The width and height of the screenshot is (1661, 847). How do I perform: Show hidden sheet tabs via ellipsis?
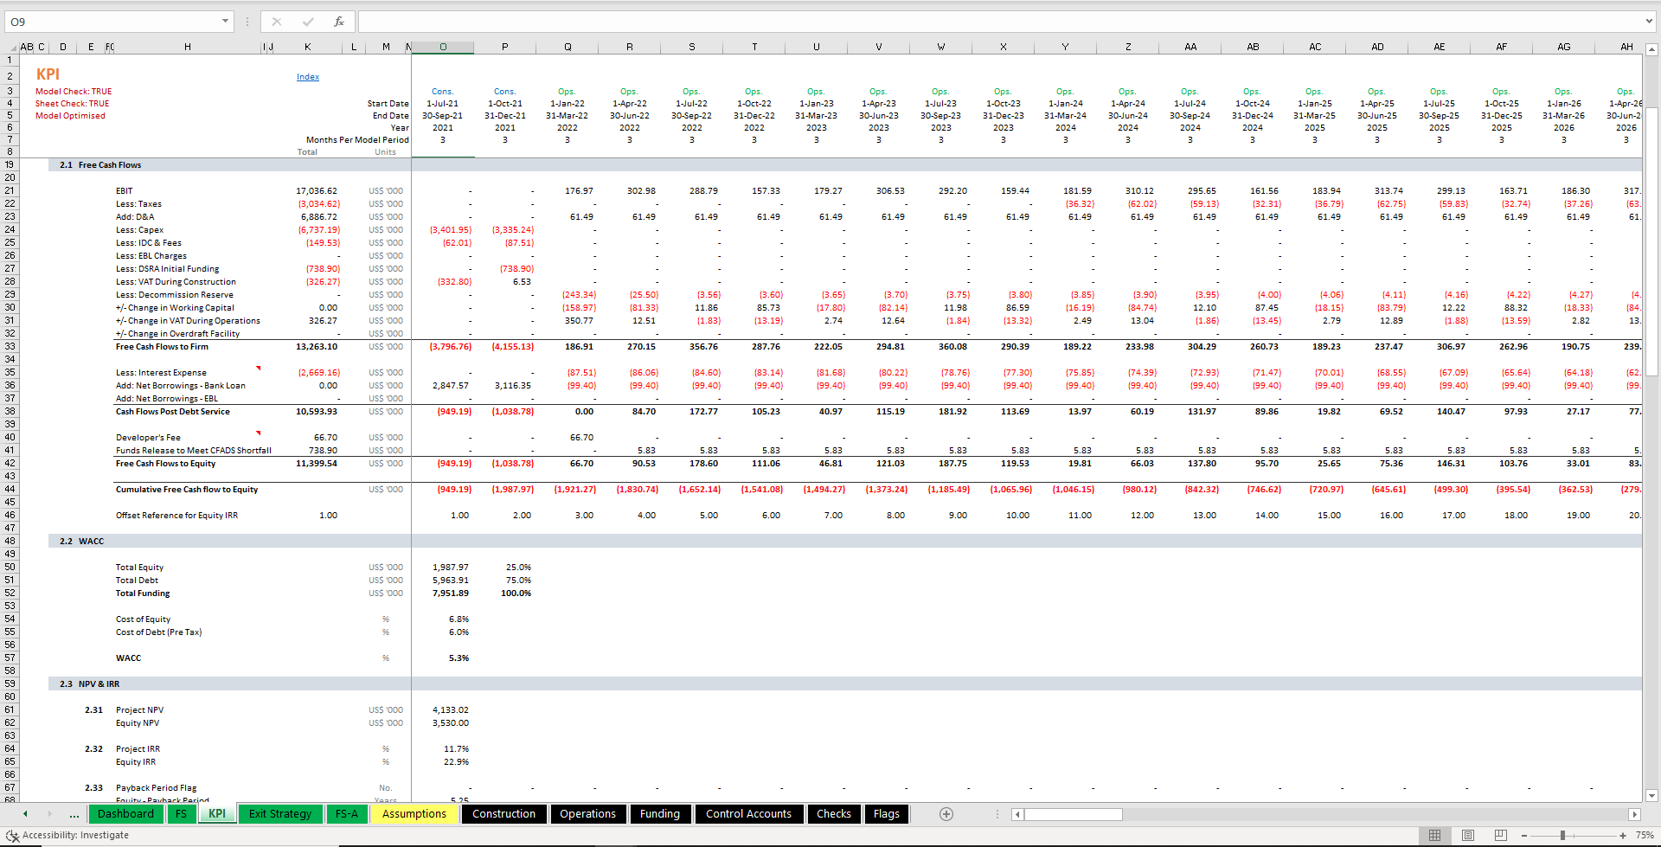click(74, 814)
